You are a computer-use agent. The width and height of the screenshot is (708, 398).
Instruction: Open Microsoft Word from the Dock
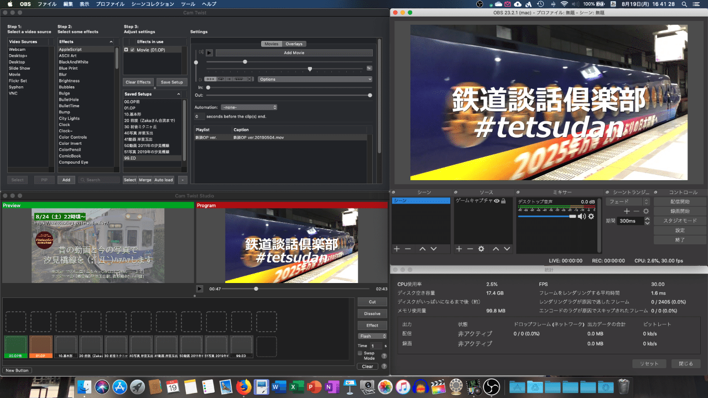coord(278,386)
